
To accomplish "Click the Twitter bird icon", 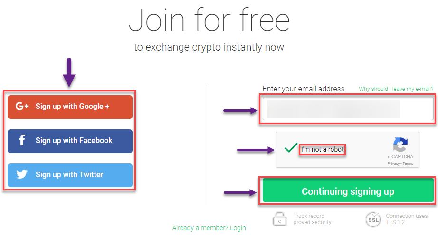I will (22, 174).
